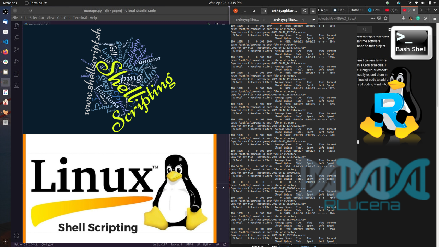This screenshot has width=439, height=247.
Task: Click Spaces: 4 indentation status
Action: (176, 244)
